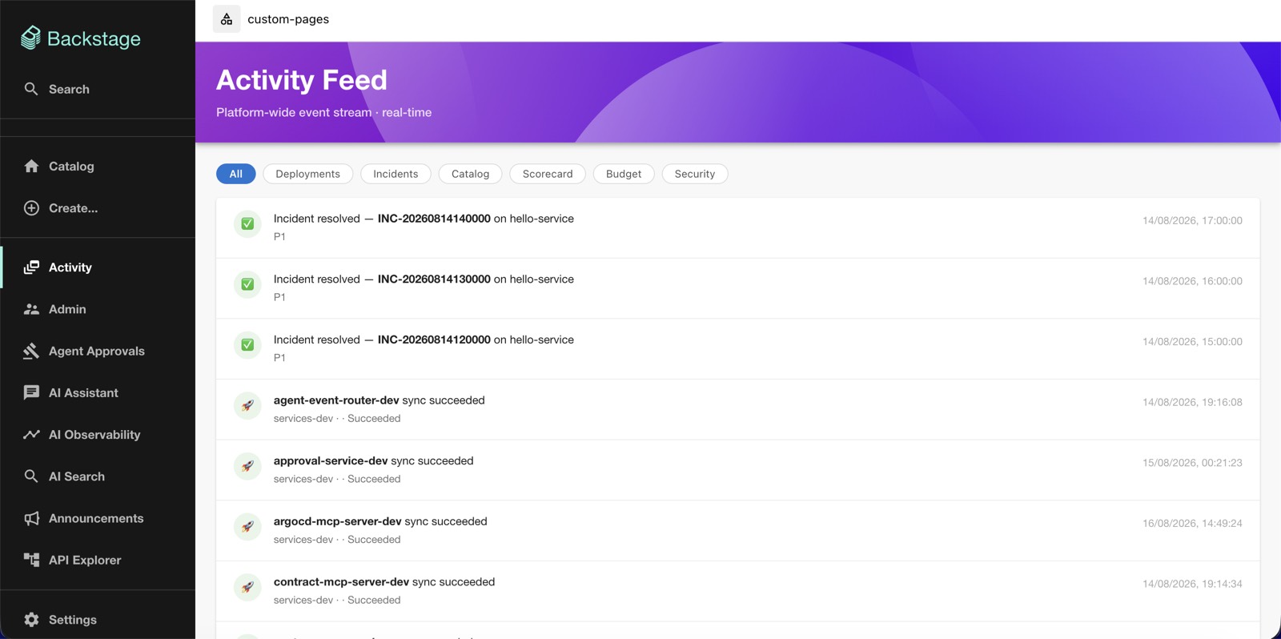Click the Backstage logo icon
The image size is (1281, 639).
click(x=30, y=38)
